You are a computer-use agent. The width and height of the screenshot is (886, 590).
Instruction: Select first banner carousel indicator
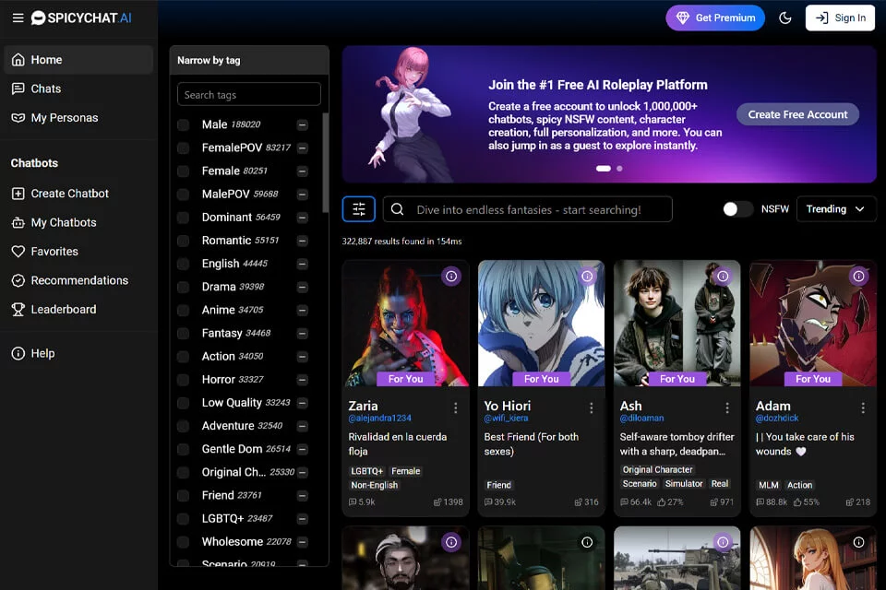coord(604,169)
